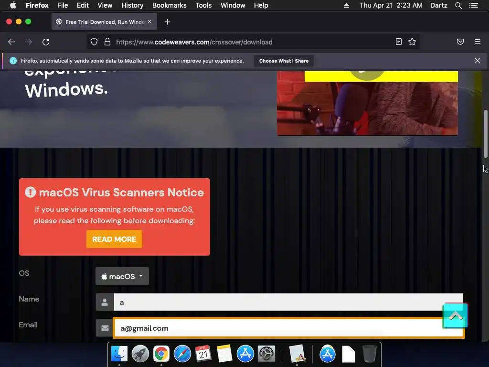The width and height of the screenshot is (489, 367).
Task: Click the envelope icon beside Email field
Action: click(x=105, y=328)
